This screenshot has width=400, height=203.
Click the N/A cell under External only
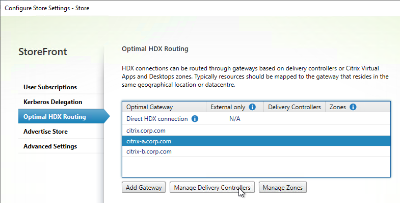[x=235, y=119]
